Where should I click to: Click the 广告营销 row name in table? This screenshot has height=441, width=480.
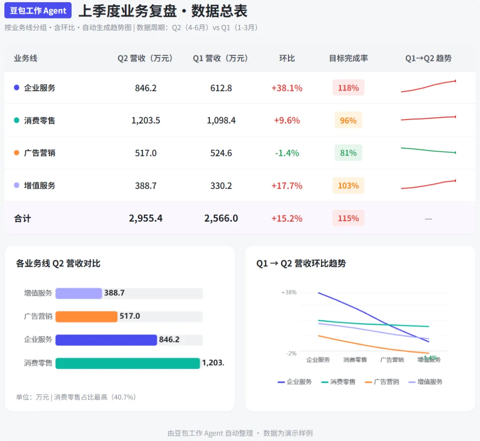pos(40,153)
